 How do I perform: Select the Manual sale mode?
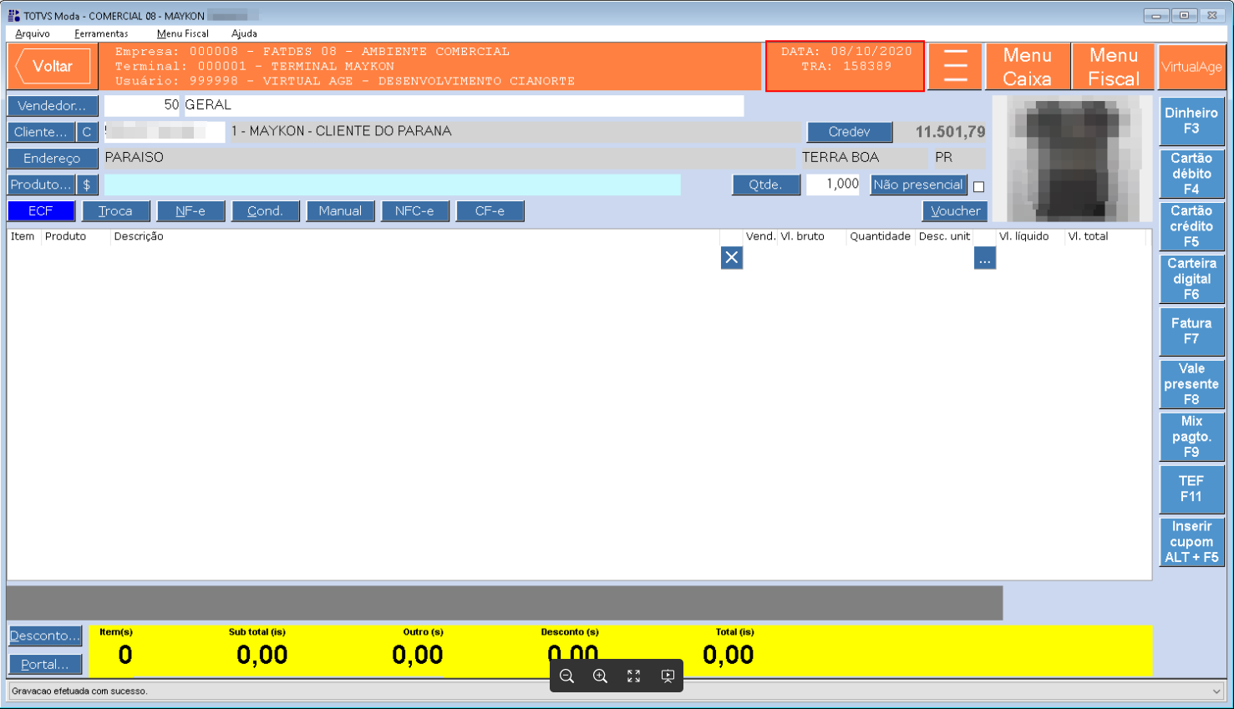click(340, 211)
